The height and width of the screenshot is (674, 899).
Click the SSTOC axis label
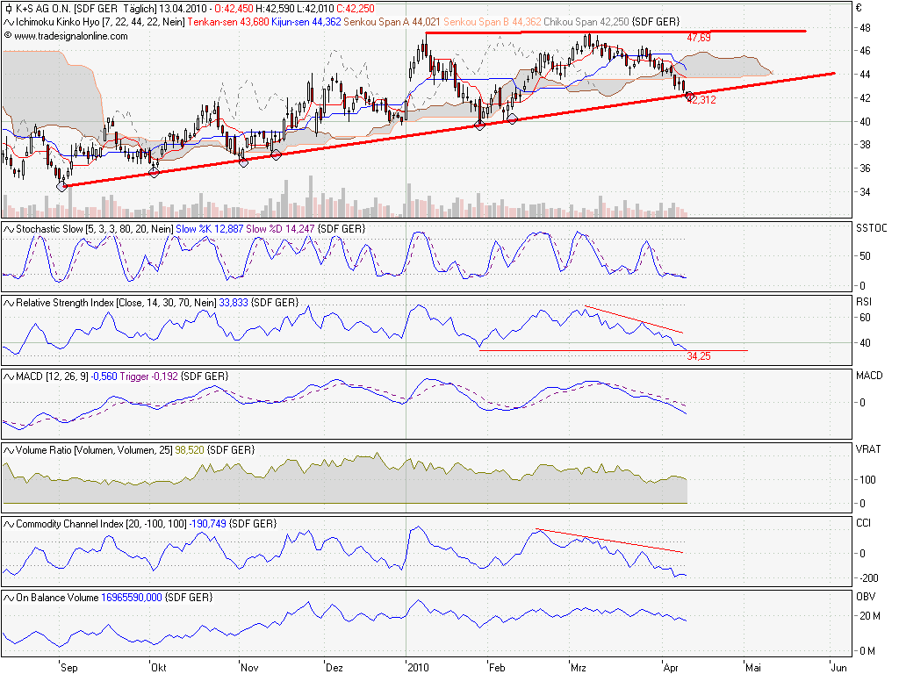(871, 228)
